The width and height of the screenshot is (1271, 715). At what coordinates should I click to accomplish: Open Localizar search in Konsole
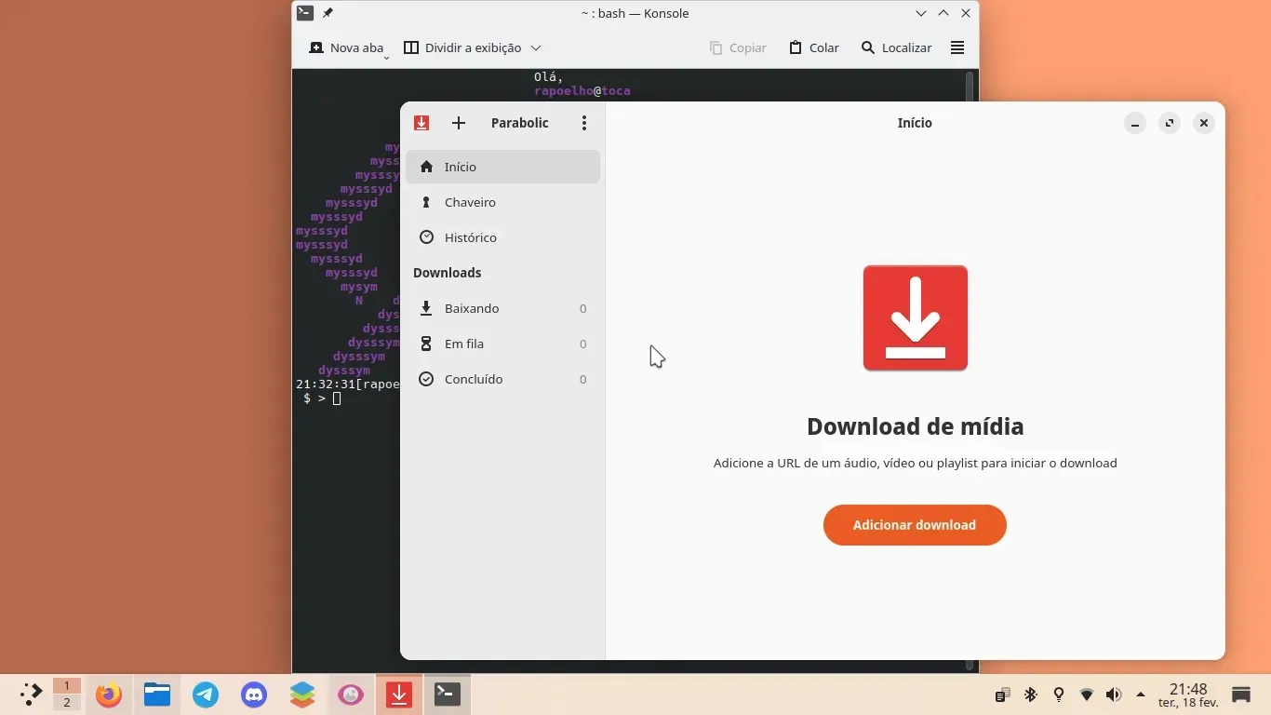(x=896, y=47)
